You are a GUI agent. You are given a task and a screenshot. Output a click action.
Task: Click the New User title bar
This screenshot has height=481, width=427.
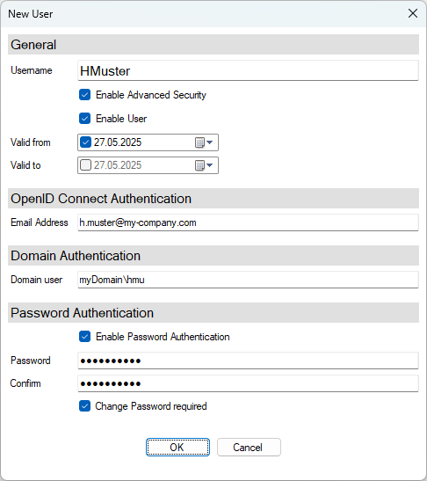pyautogui.click(x=202, y=14)
